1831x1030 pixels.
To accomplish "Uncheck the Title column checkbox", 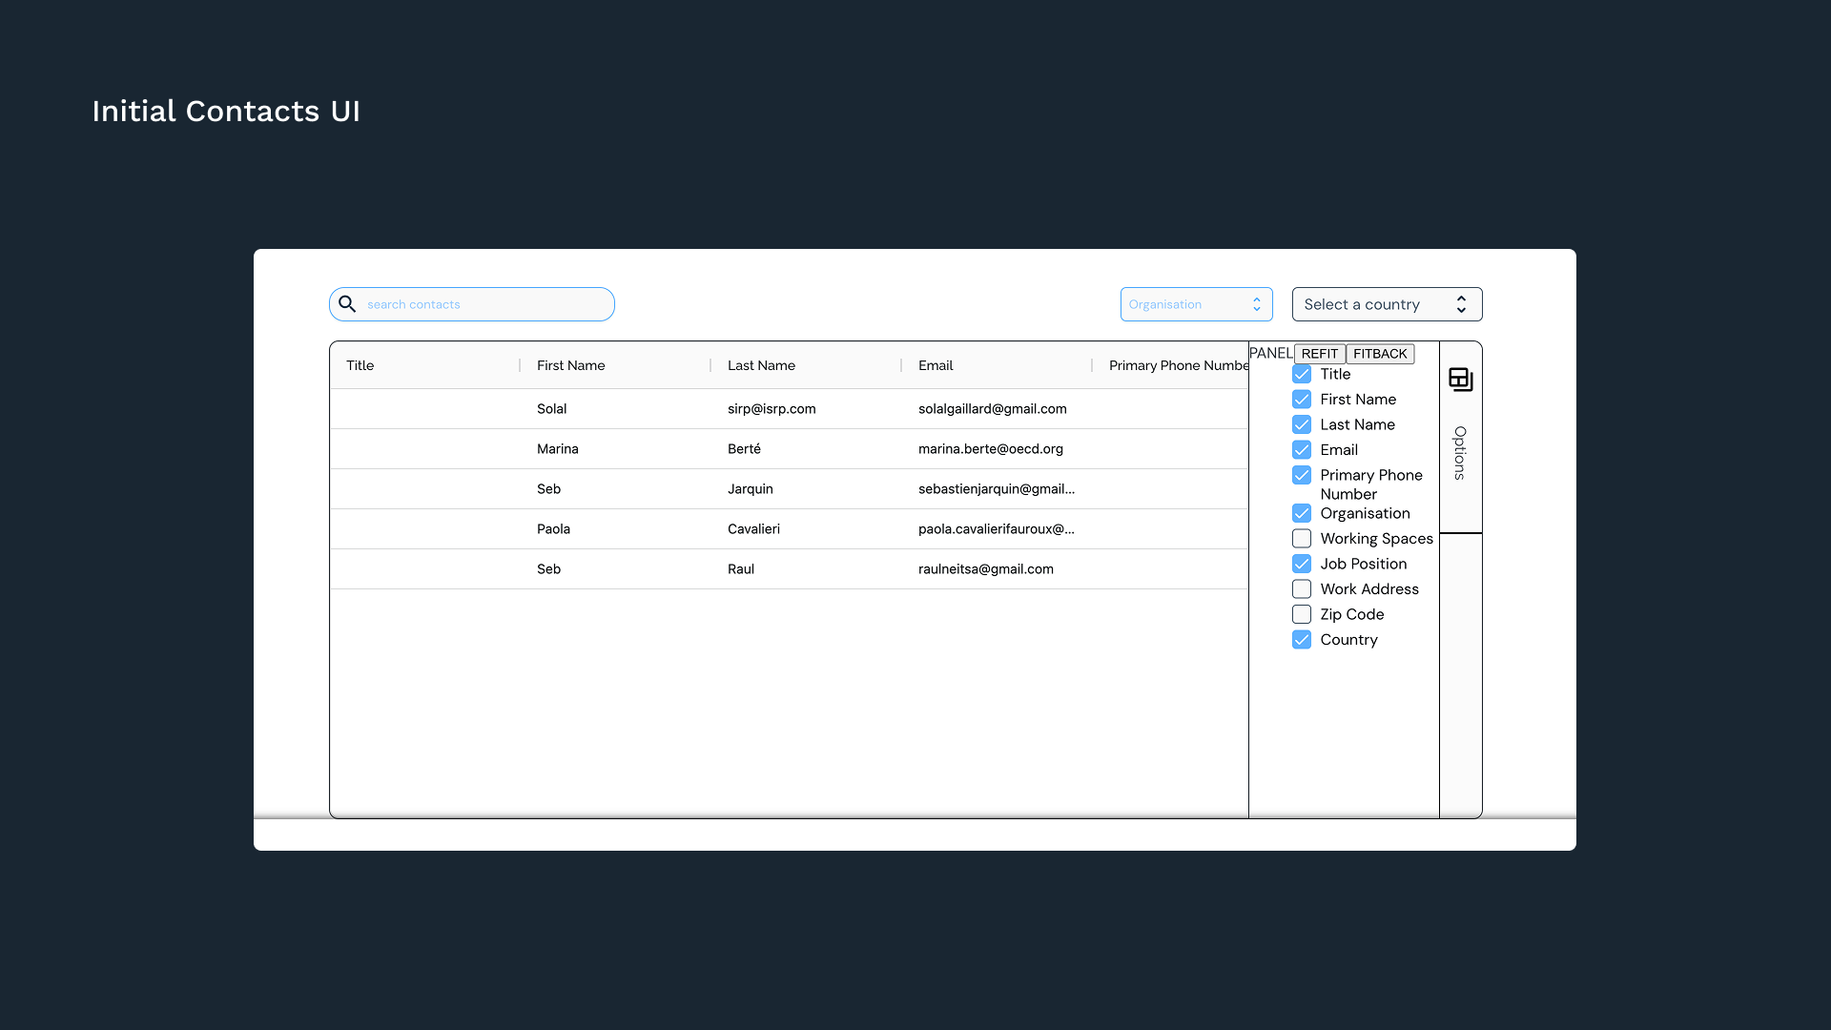I will pyautogui.click(x=1302, y=374).
